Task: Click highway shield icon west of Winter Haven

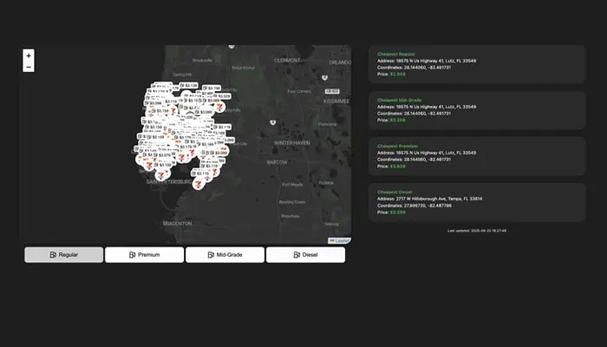Action: coord(272,122)
